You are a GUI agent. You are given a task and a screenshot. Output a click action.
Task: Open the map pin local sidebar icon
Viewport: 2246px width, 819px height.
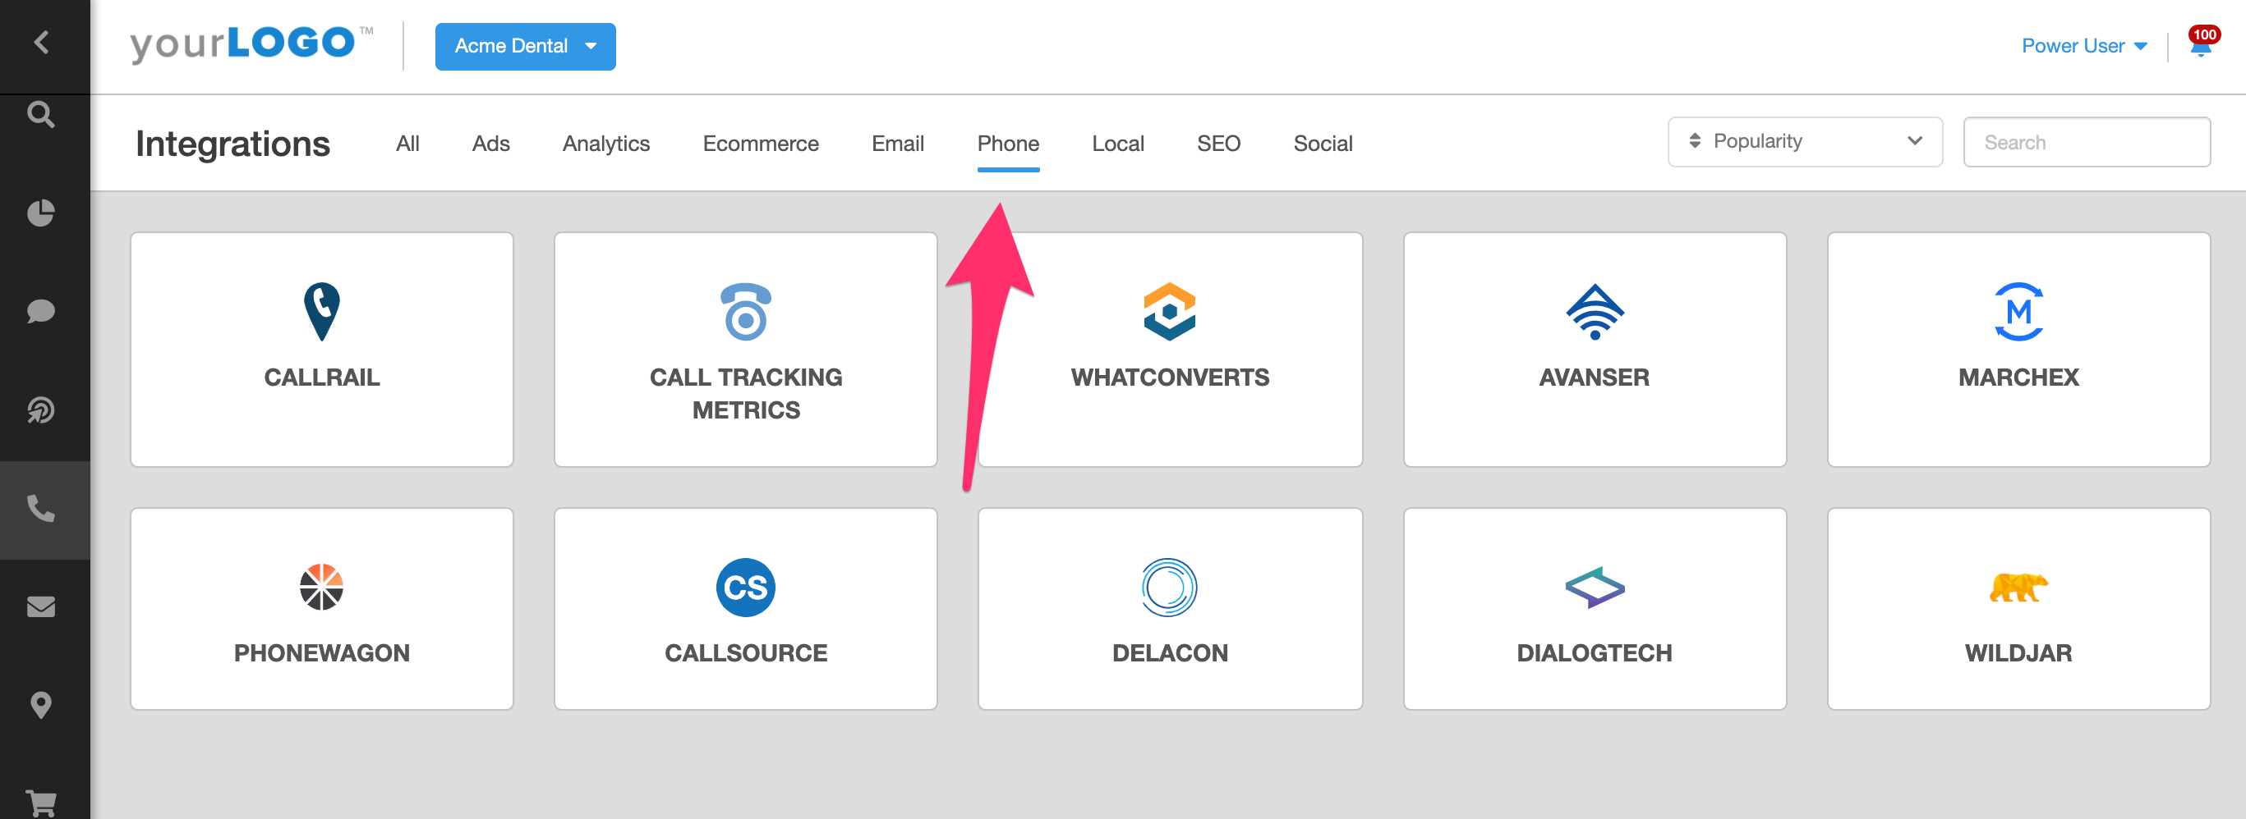[x=41, y=705]
